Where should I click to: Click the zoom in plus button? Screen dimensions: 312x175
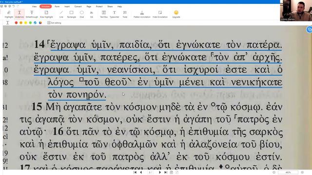click(302, 173)
